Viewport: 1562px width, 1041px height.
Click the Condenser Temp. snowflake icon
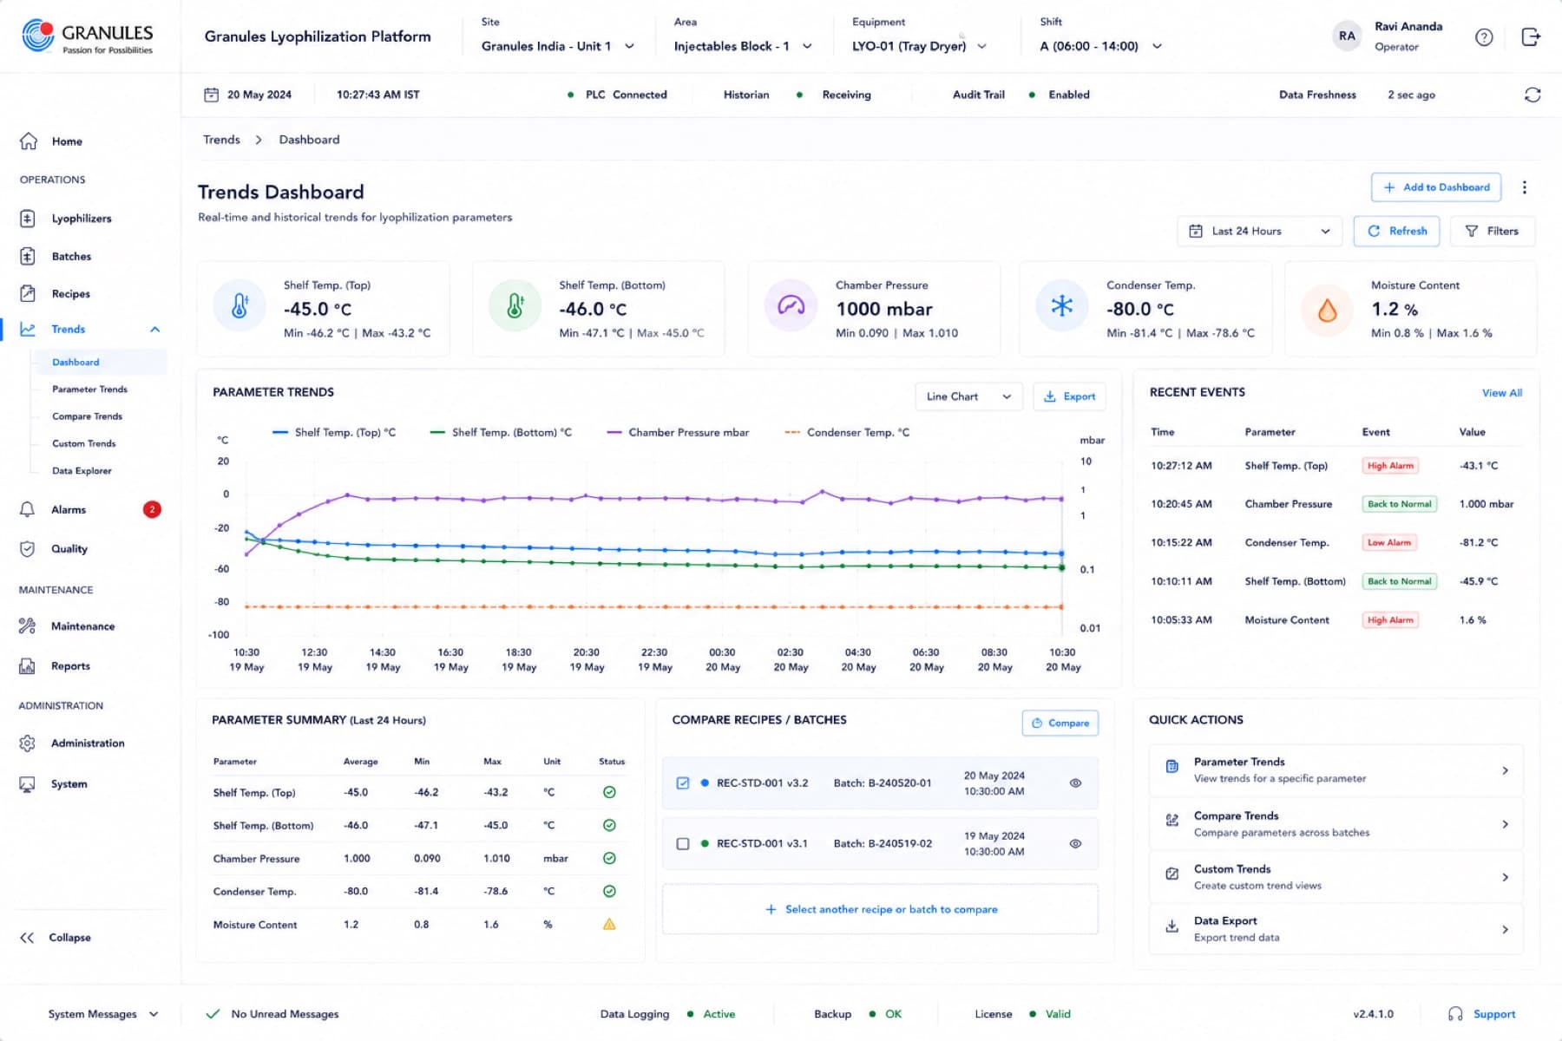click(1062, 305)
